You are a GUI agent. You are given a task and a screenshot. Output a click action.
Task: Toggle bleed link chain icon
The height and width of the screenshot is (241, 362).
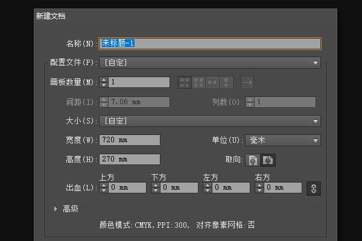click(x=314, y=189)
